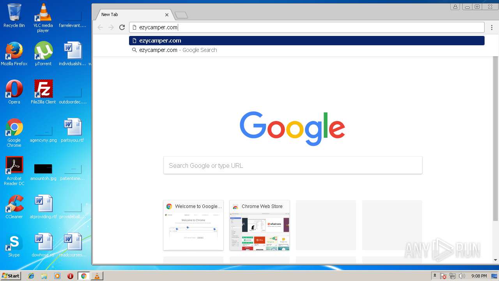Image resolution: width=499 pixels, height=281 pixels.
Task: Select the partsyou.rtf desktop file
Action: (x=73, y=130)
